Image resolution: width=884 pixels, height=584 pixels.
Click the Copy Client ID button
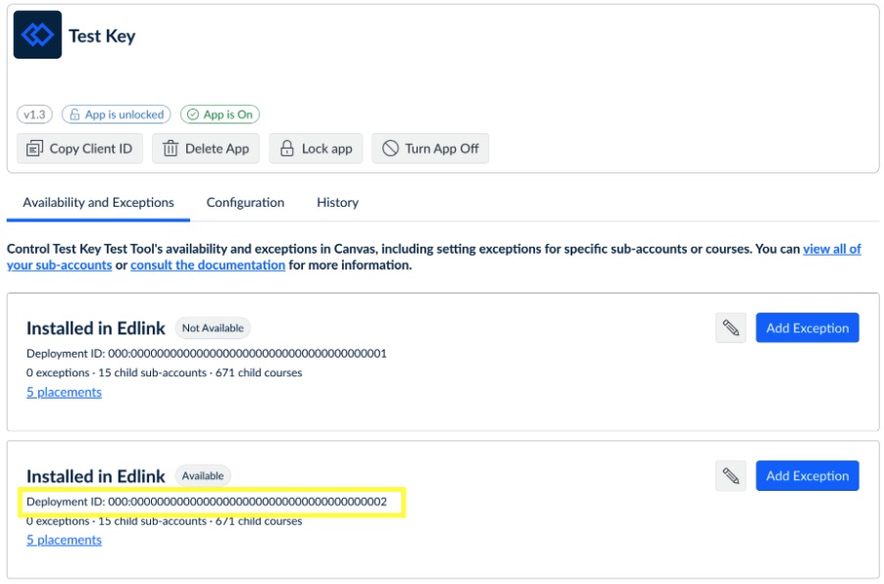pyautogui.click(x=79, y=149)
